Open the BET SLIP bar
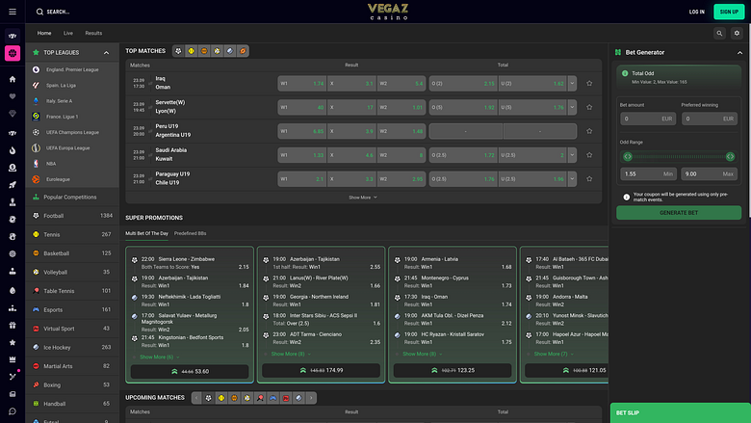 click(680, 413)
